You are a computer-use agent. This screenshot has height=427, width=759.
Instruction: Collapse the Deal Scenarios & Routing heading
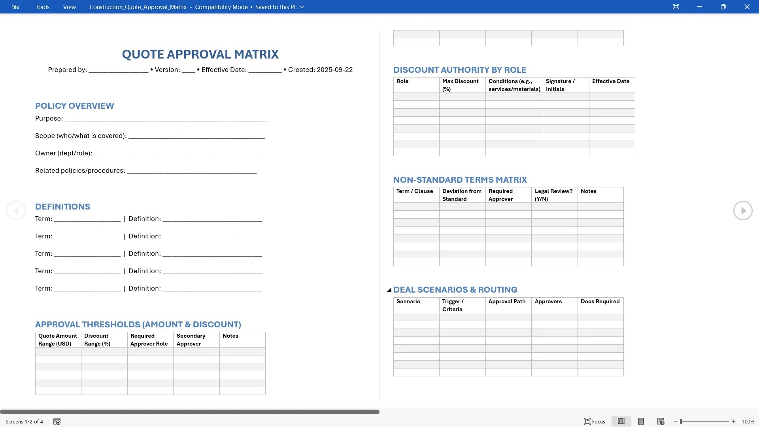point(389,290)
